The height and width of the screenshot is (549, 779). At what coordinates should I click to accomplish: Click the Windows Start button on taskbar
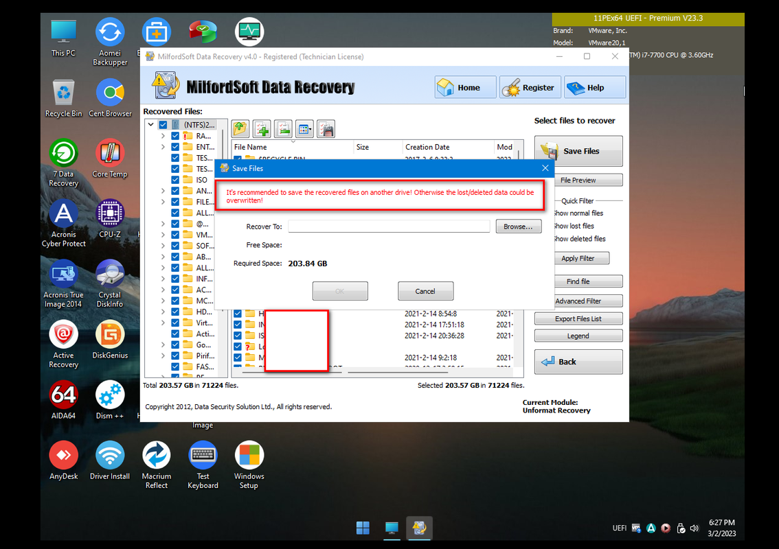pos(363,528)
